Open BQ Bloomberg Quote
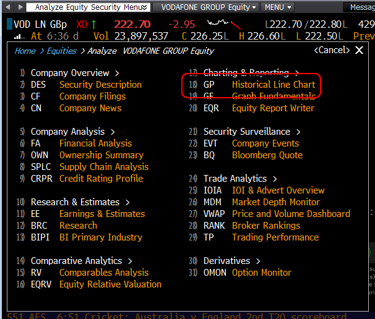The width and height of the screenshot is (375, 319). coord(253,155)
